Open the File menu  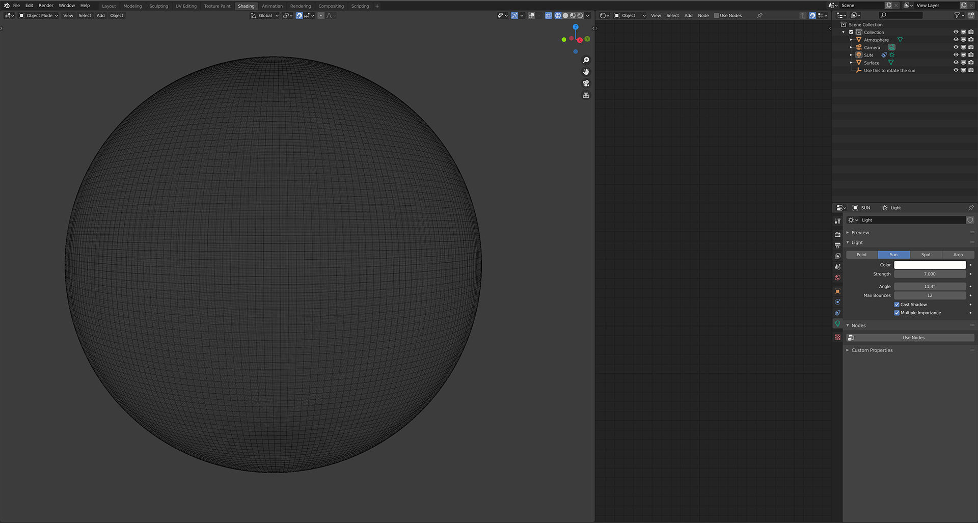pyautogui.click(x=16, y=6)
